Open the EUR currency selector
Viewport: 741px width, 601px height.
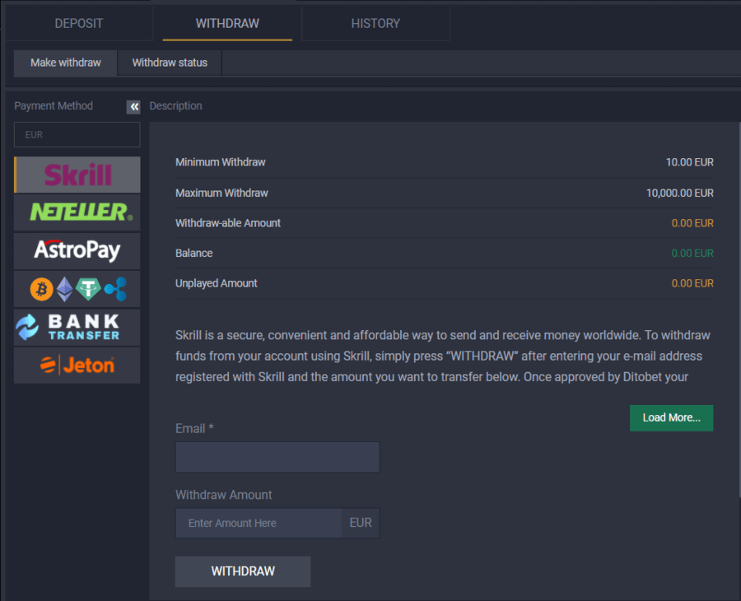coord(77,135)
